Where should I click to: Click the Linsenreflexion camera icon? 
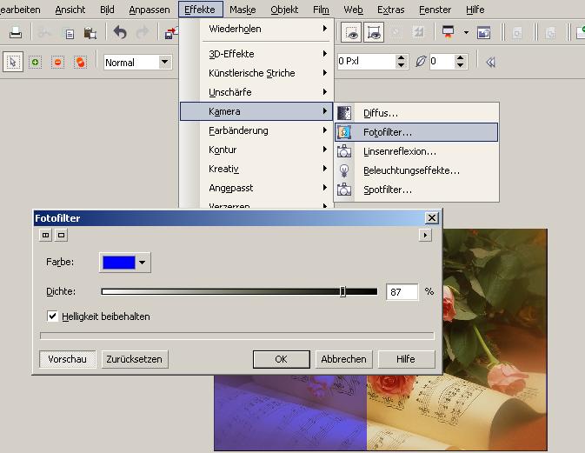(344, 151)
